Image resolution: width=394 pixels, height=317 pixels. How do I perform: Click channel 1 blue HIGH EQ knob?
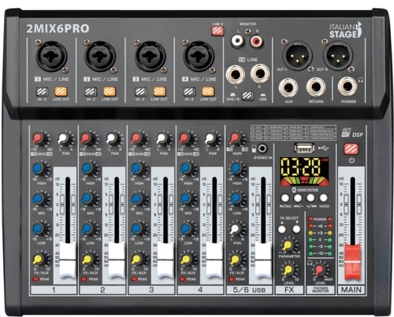[39, 169]
